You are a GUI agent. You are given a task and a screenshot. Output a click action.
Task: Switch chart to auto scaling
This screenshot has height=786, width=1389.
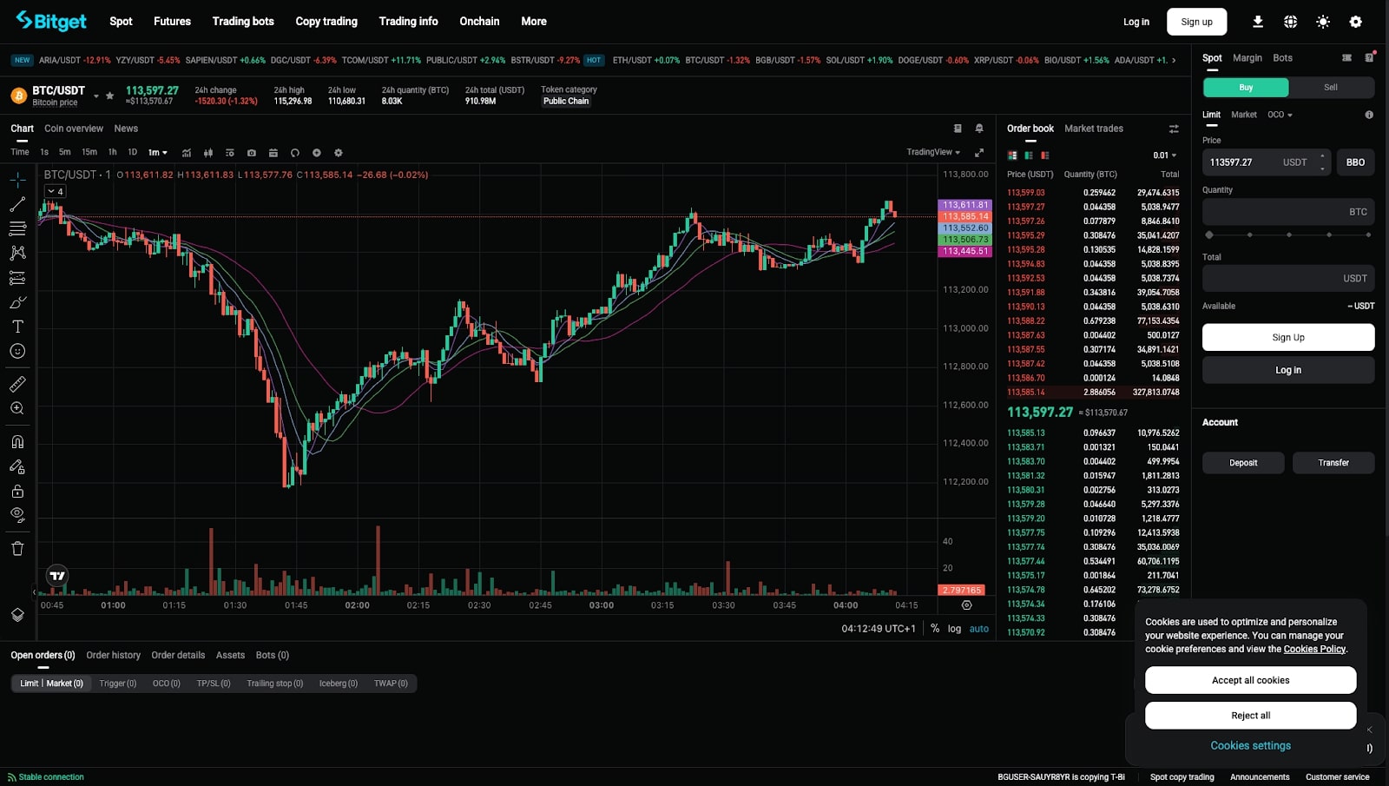click(979, 628)
